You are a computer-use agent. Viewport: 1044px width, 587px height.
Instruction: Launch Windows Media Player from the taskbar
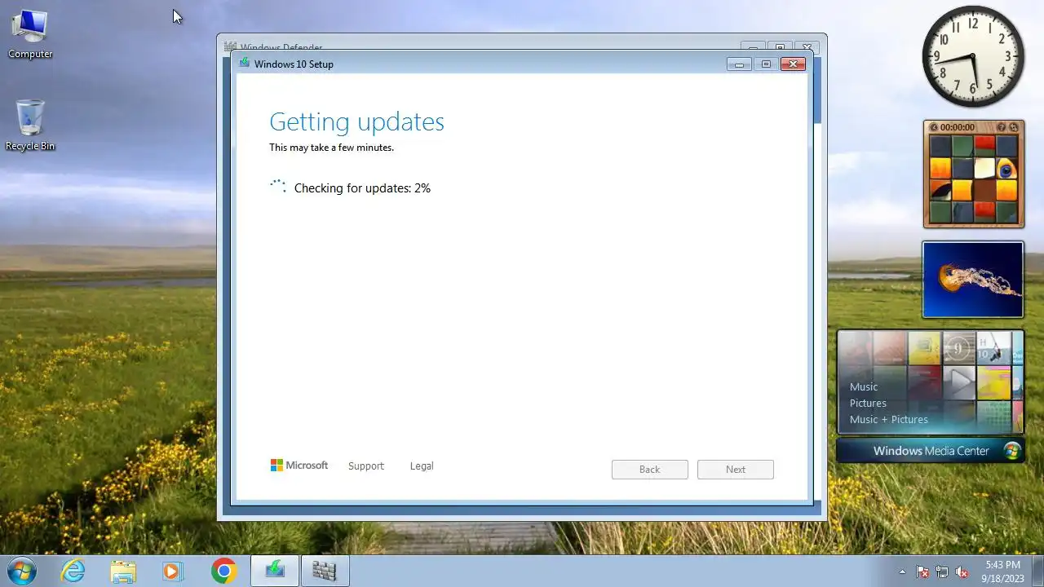(172, 571)
